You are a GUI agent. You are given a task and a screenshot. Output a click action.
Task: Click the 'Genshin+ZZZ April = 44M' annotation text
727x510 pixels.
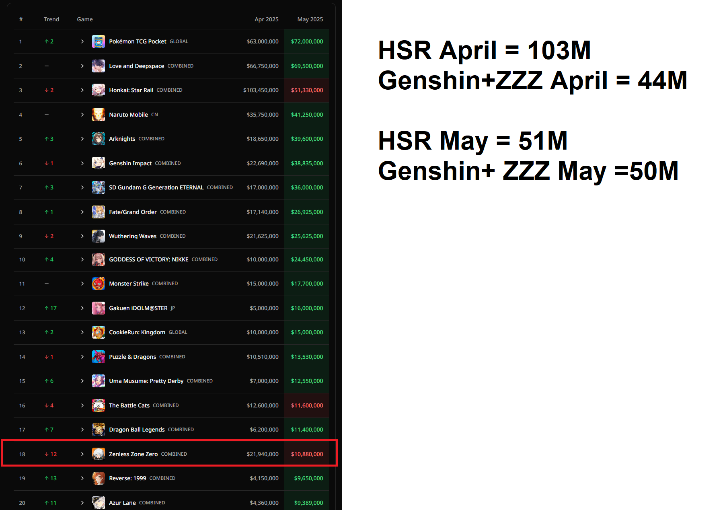[533, 81]
